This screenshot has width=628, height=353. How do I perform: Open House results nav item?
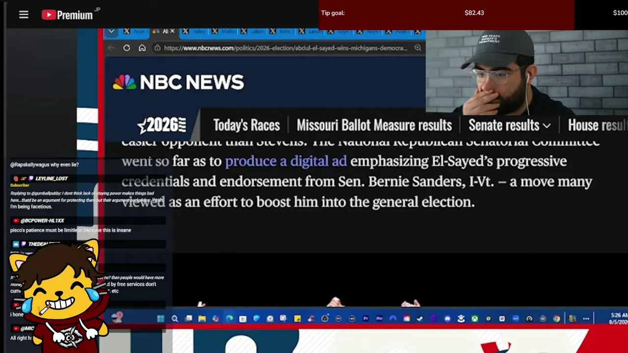(x=598, y=126)
